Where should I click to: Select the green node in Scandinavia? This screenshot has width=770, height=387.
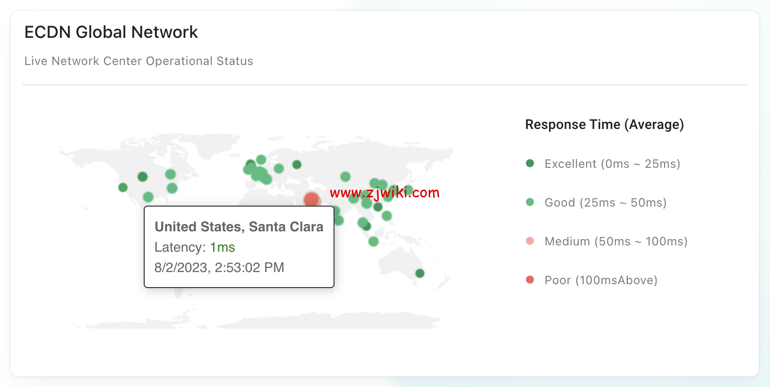click(261, 160)
